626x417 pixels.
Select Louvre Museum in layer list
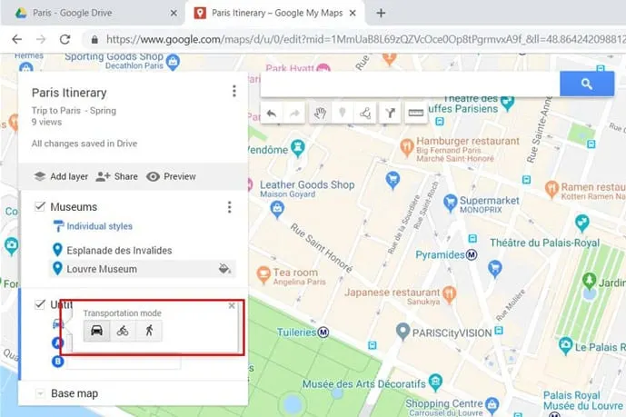(102, 269)
